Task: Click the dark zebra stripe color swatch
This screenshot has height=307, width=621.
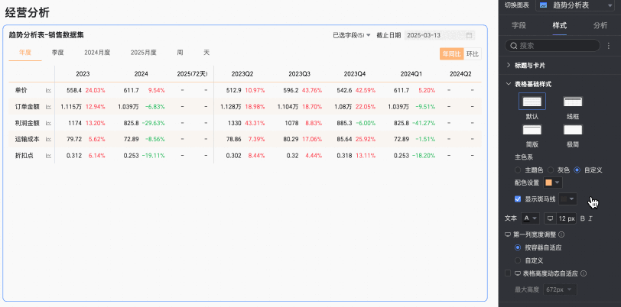Action: coord(564,199)
